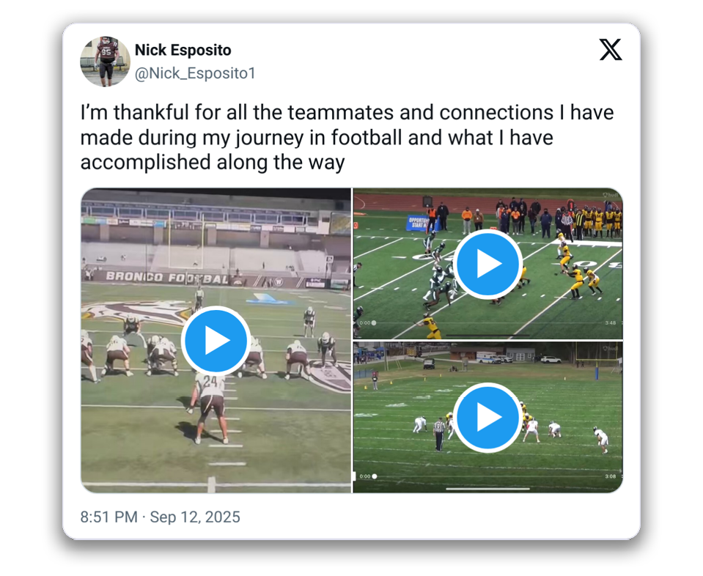Open Nick Esposito's profile picture
Viewport: 703px width, 576px height.
coord(105,62)
